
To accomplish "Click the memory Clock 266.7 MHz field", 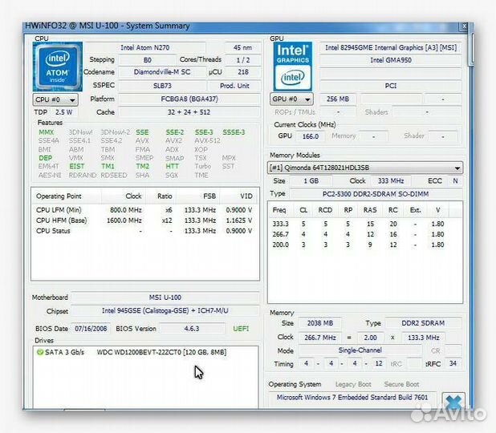I will click(320, 338).
